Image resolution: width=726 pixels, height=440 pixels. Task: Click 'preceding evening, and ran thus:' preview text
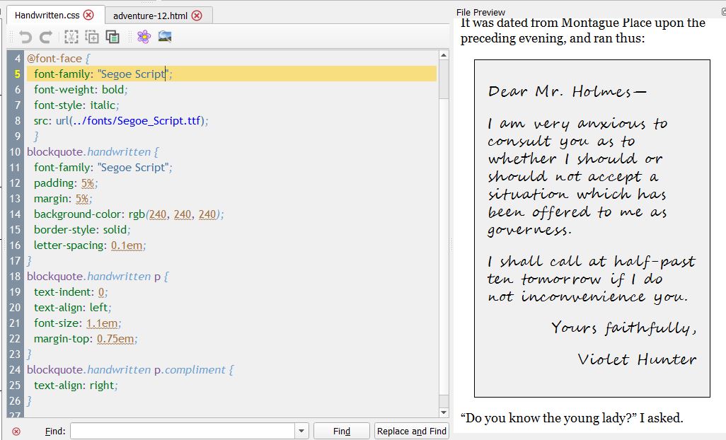coord(553,38)
